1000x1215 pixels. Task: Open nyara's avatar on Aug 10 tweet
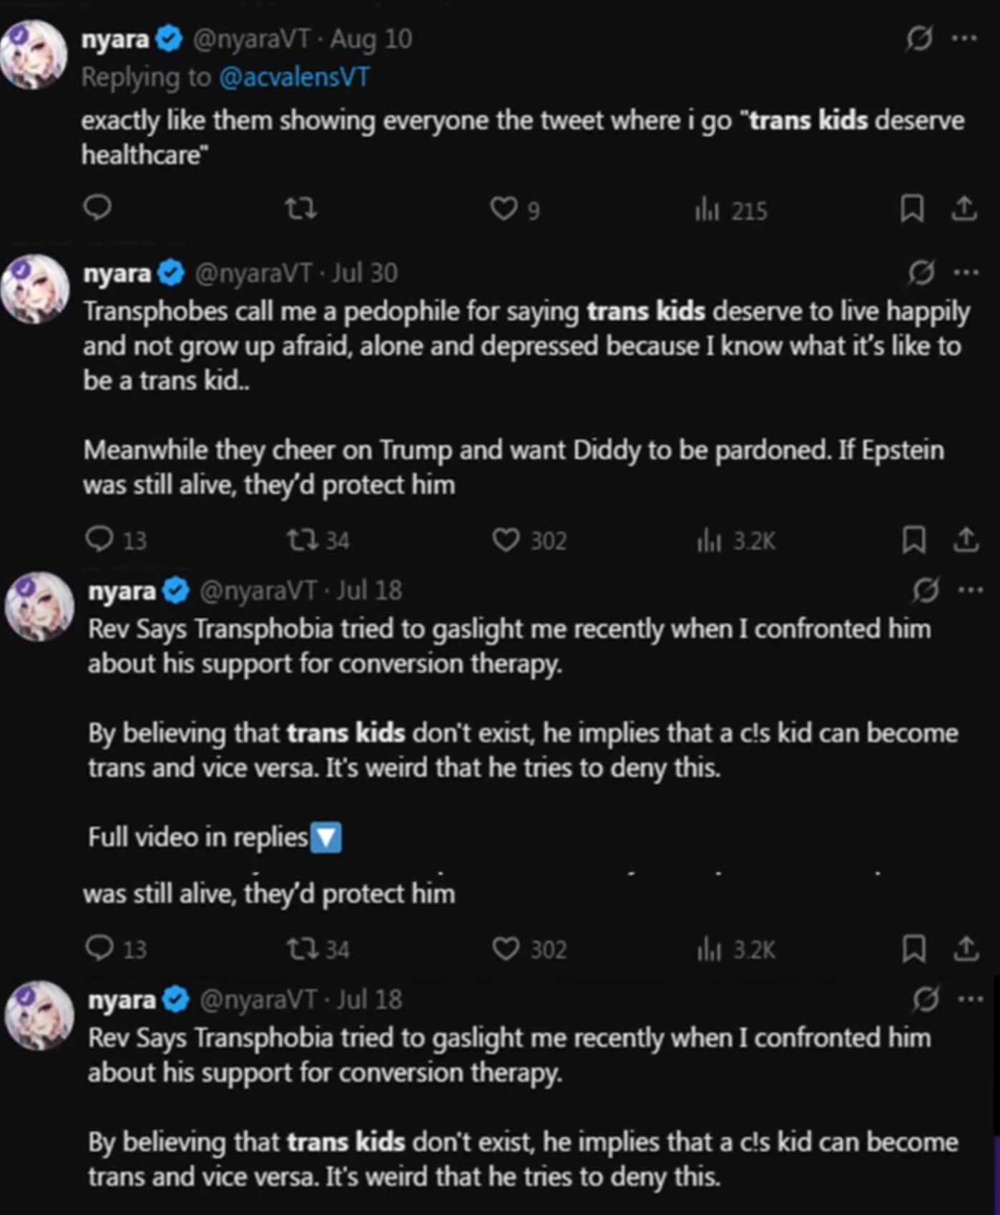pyautogui.click(x=34, y=55)
